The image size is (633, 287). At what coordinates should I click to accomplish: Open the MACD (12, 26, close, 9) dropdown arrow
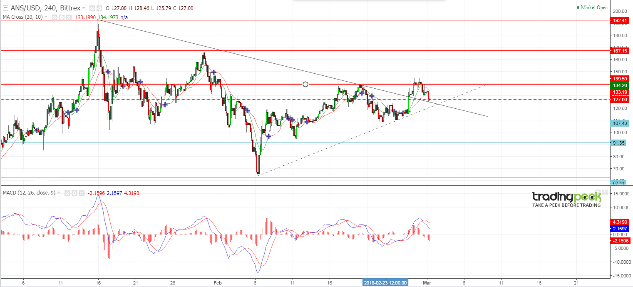59,193
